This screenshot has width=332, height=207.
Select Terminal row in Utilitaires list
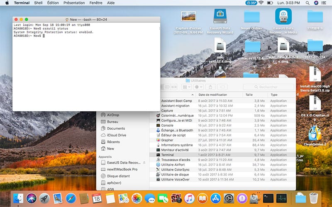(x=222, y=155)
